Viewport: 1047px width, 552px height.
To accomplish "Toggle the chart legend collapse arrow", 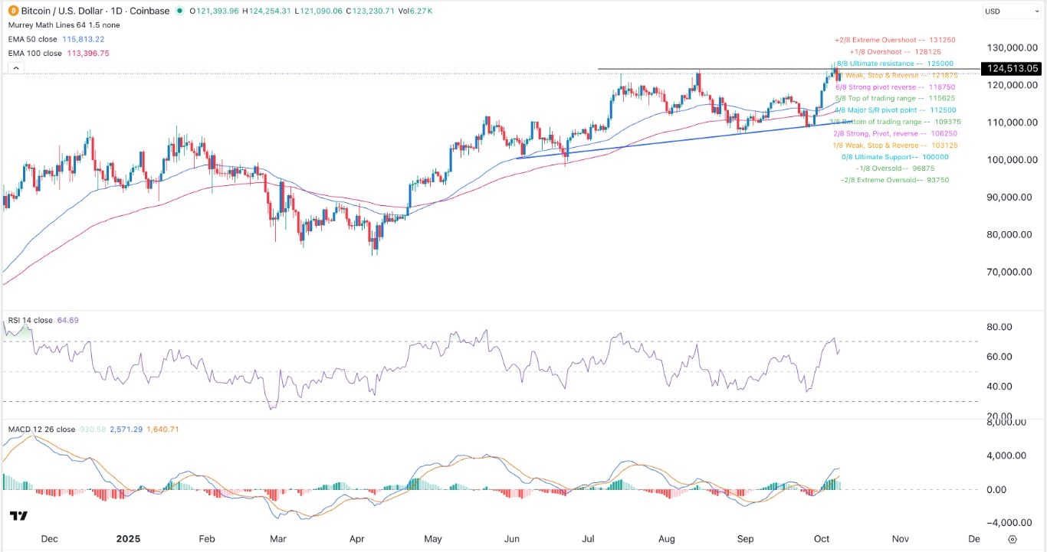I will [15, 67].
